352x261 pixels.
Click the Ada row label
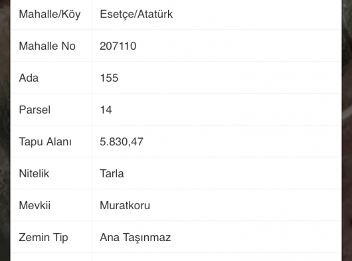[x=29, y=78]
